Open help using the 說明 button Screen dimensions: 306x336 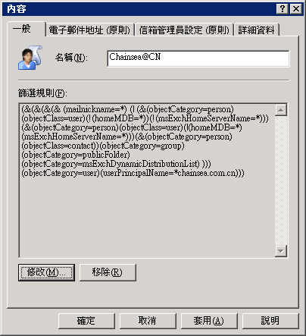point(270,321)
